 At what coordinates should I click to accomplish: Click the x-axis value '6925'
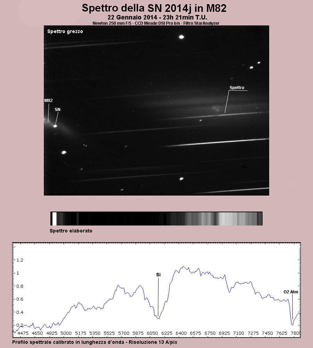[224, 333]
